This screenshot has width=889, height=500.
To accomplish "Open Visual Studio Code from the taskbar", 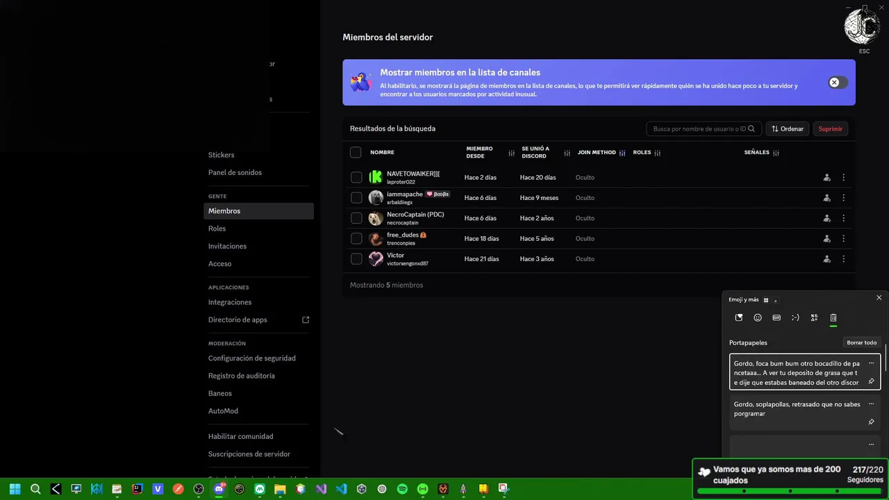I will 341,489.
